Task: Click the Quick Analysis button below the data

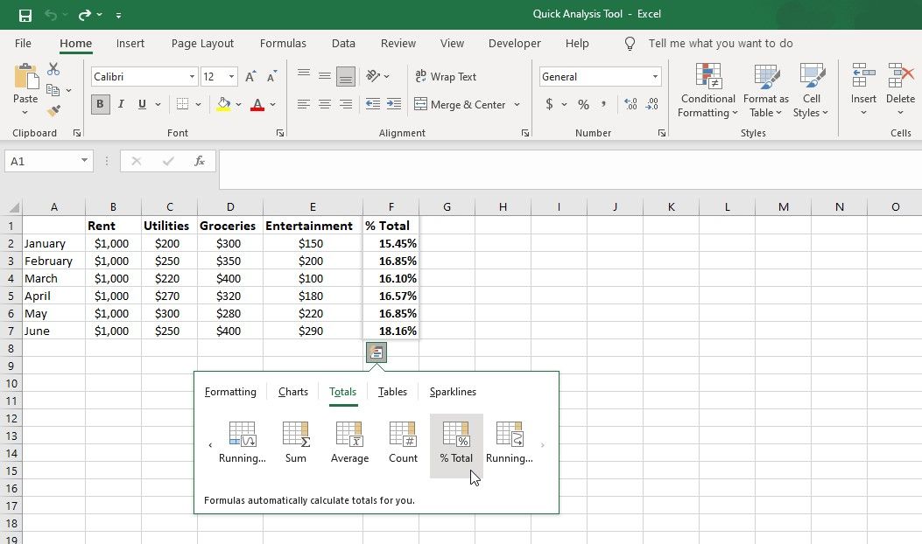Action: pos(377,352)
